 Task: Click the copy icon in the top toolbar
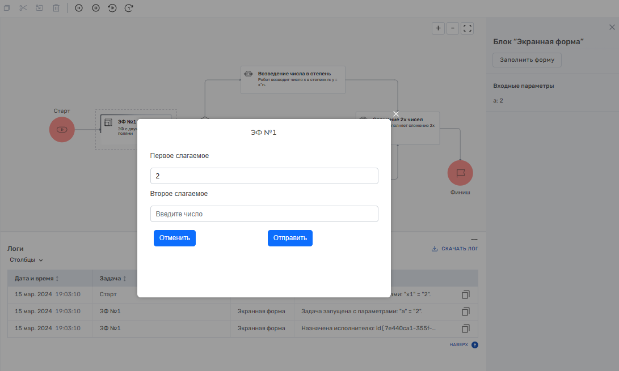(7, 8)
